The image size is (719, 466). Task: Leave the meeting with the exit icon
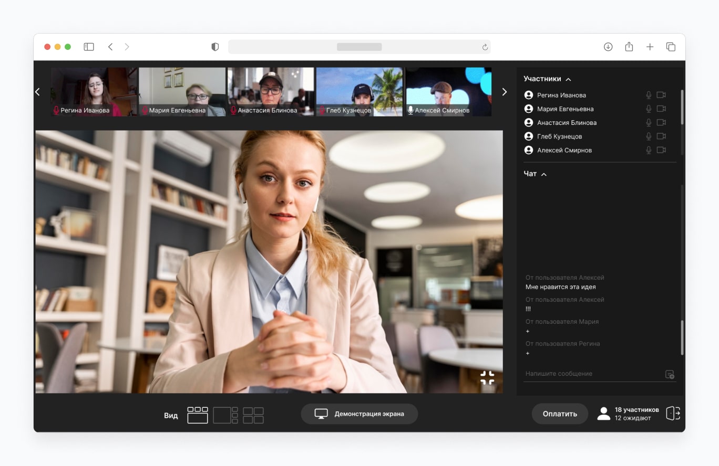point(673,414)
